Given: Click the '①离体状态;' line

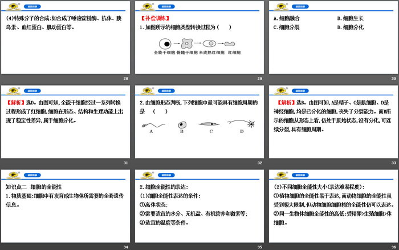Looking at the screenshot, I should (x=153, y=205).
